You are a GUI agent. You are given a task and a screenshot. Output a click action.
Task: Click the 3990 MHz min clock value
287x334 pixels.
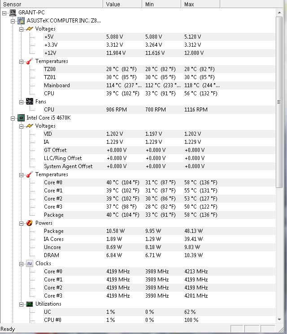point(157,296)
